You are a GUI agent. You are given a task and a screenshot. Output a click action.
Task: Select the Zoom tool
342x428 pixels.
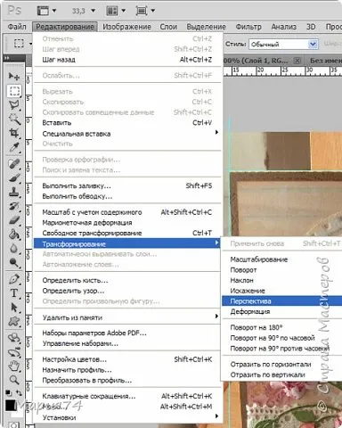click(14, 380)
